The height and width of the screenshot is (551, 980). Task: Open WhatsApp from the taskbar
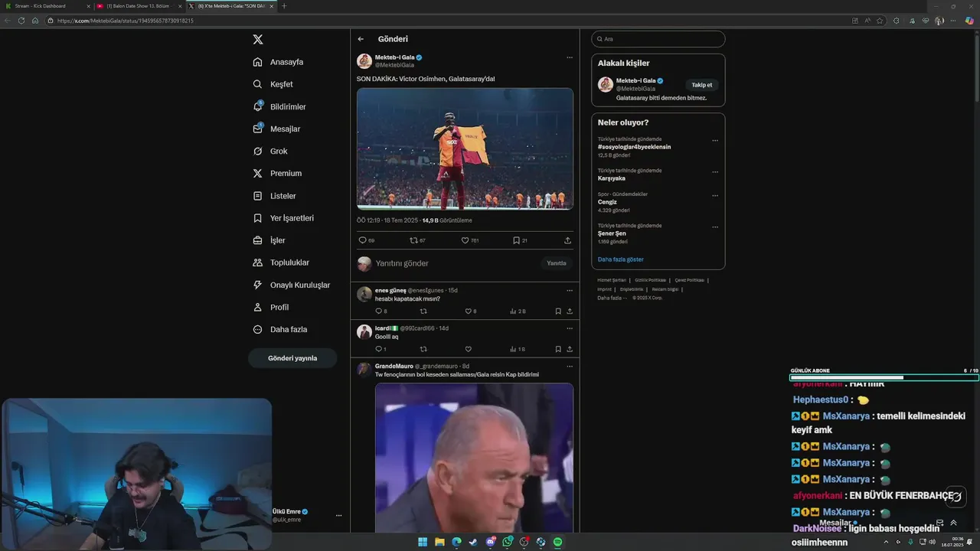pyautogui.click(x=507, y=542)
